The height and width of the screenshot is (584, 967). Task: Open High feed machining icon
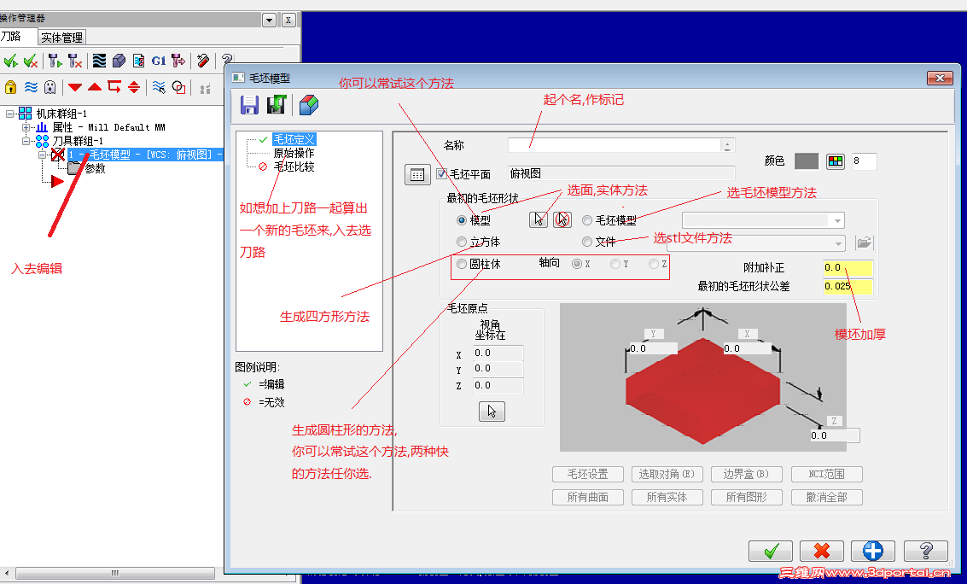tap(178, 61)
